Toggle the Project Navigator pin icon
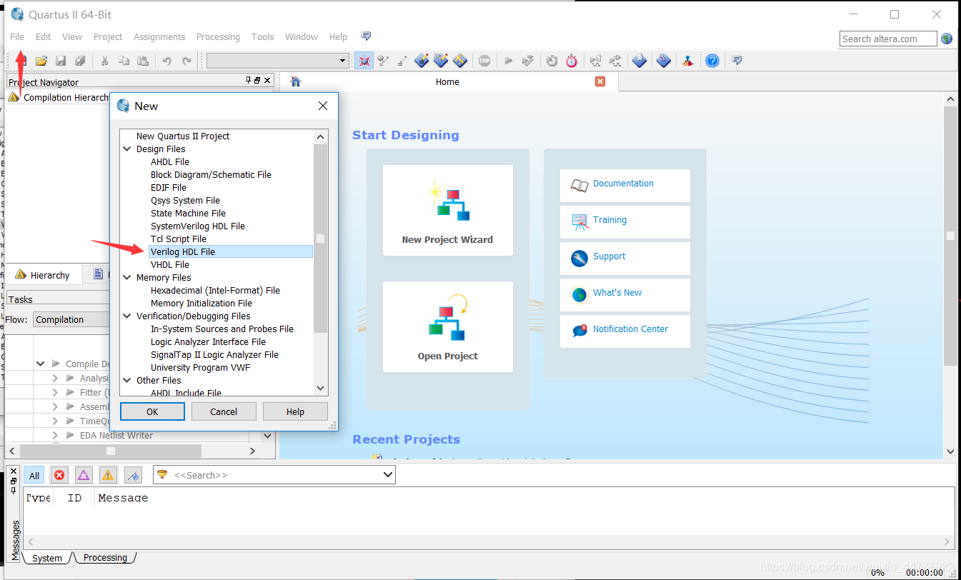 (x=249, y=81)
